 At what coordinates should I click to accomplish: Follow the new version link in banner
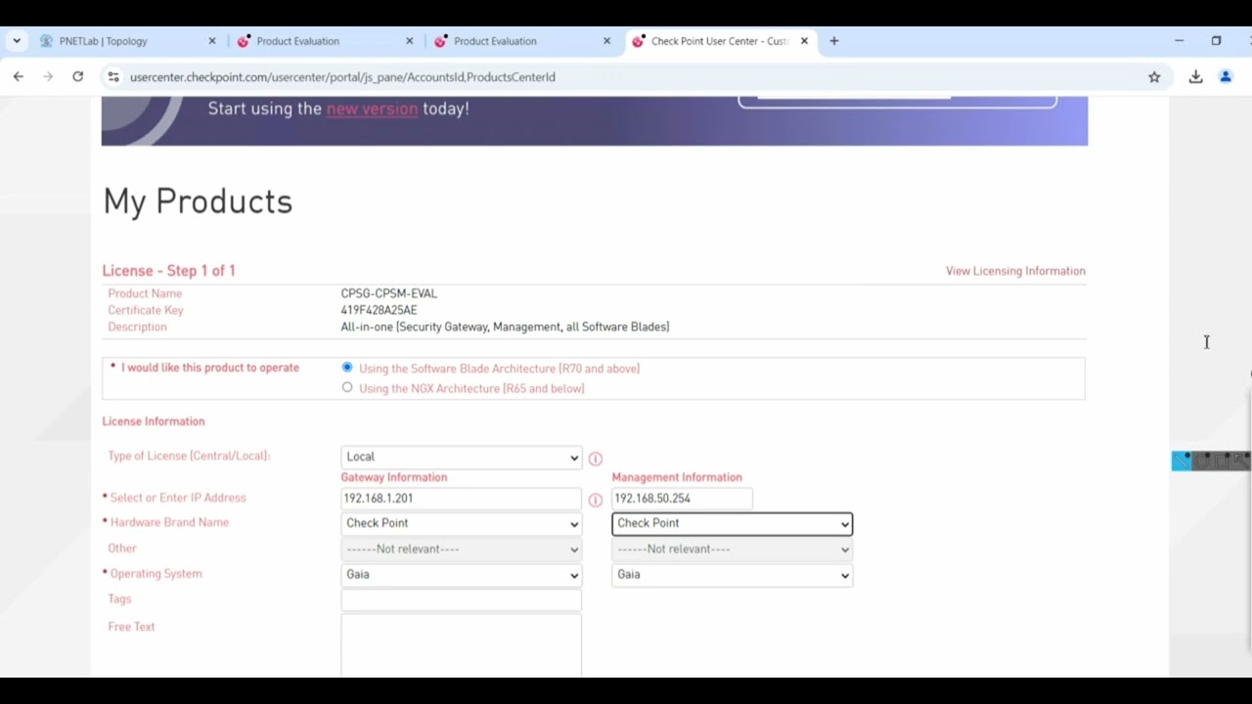pyautogui.click(x=372, y=109)
